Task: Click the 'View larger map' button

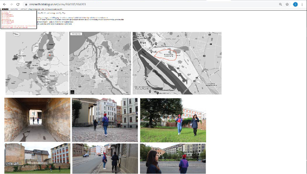Action: [x=76, y=34]
